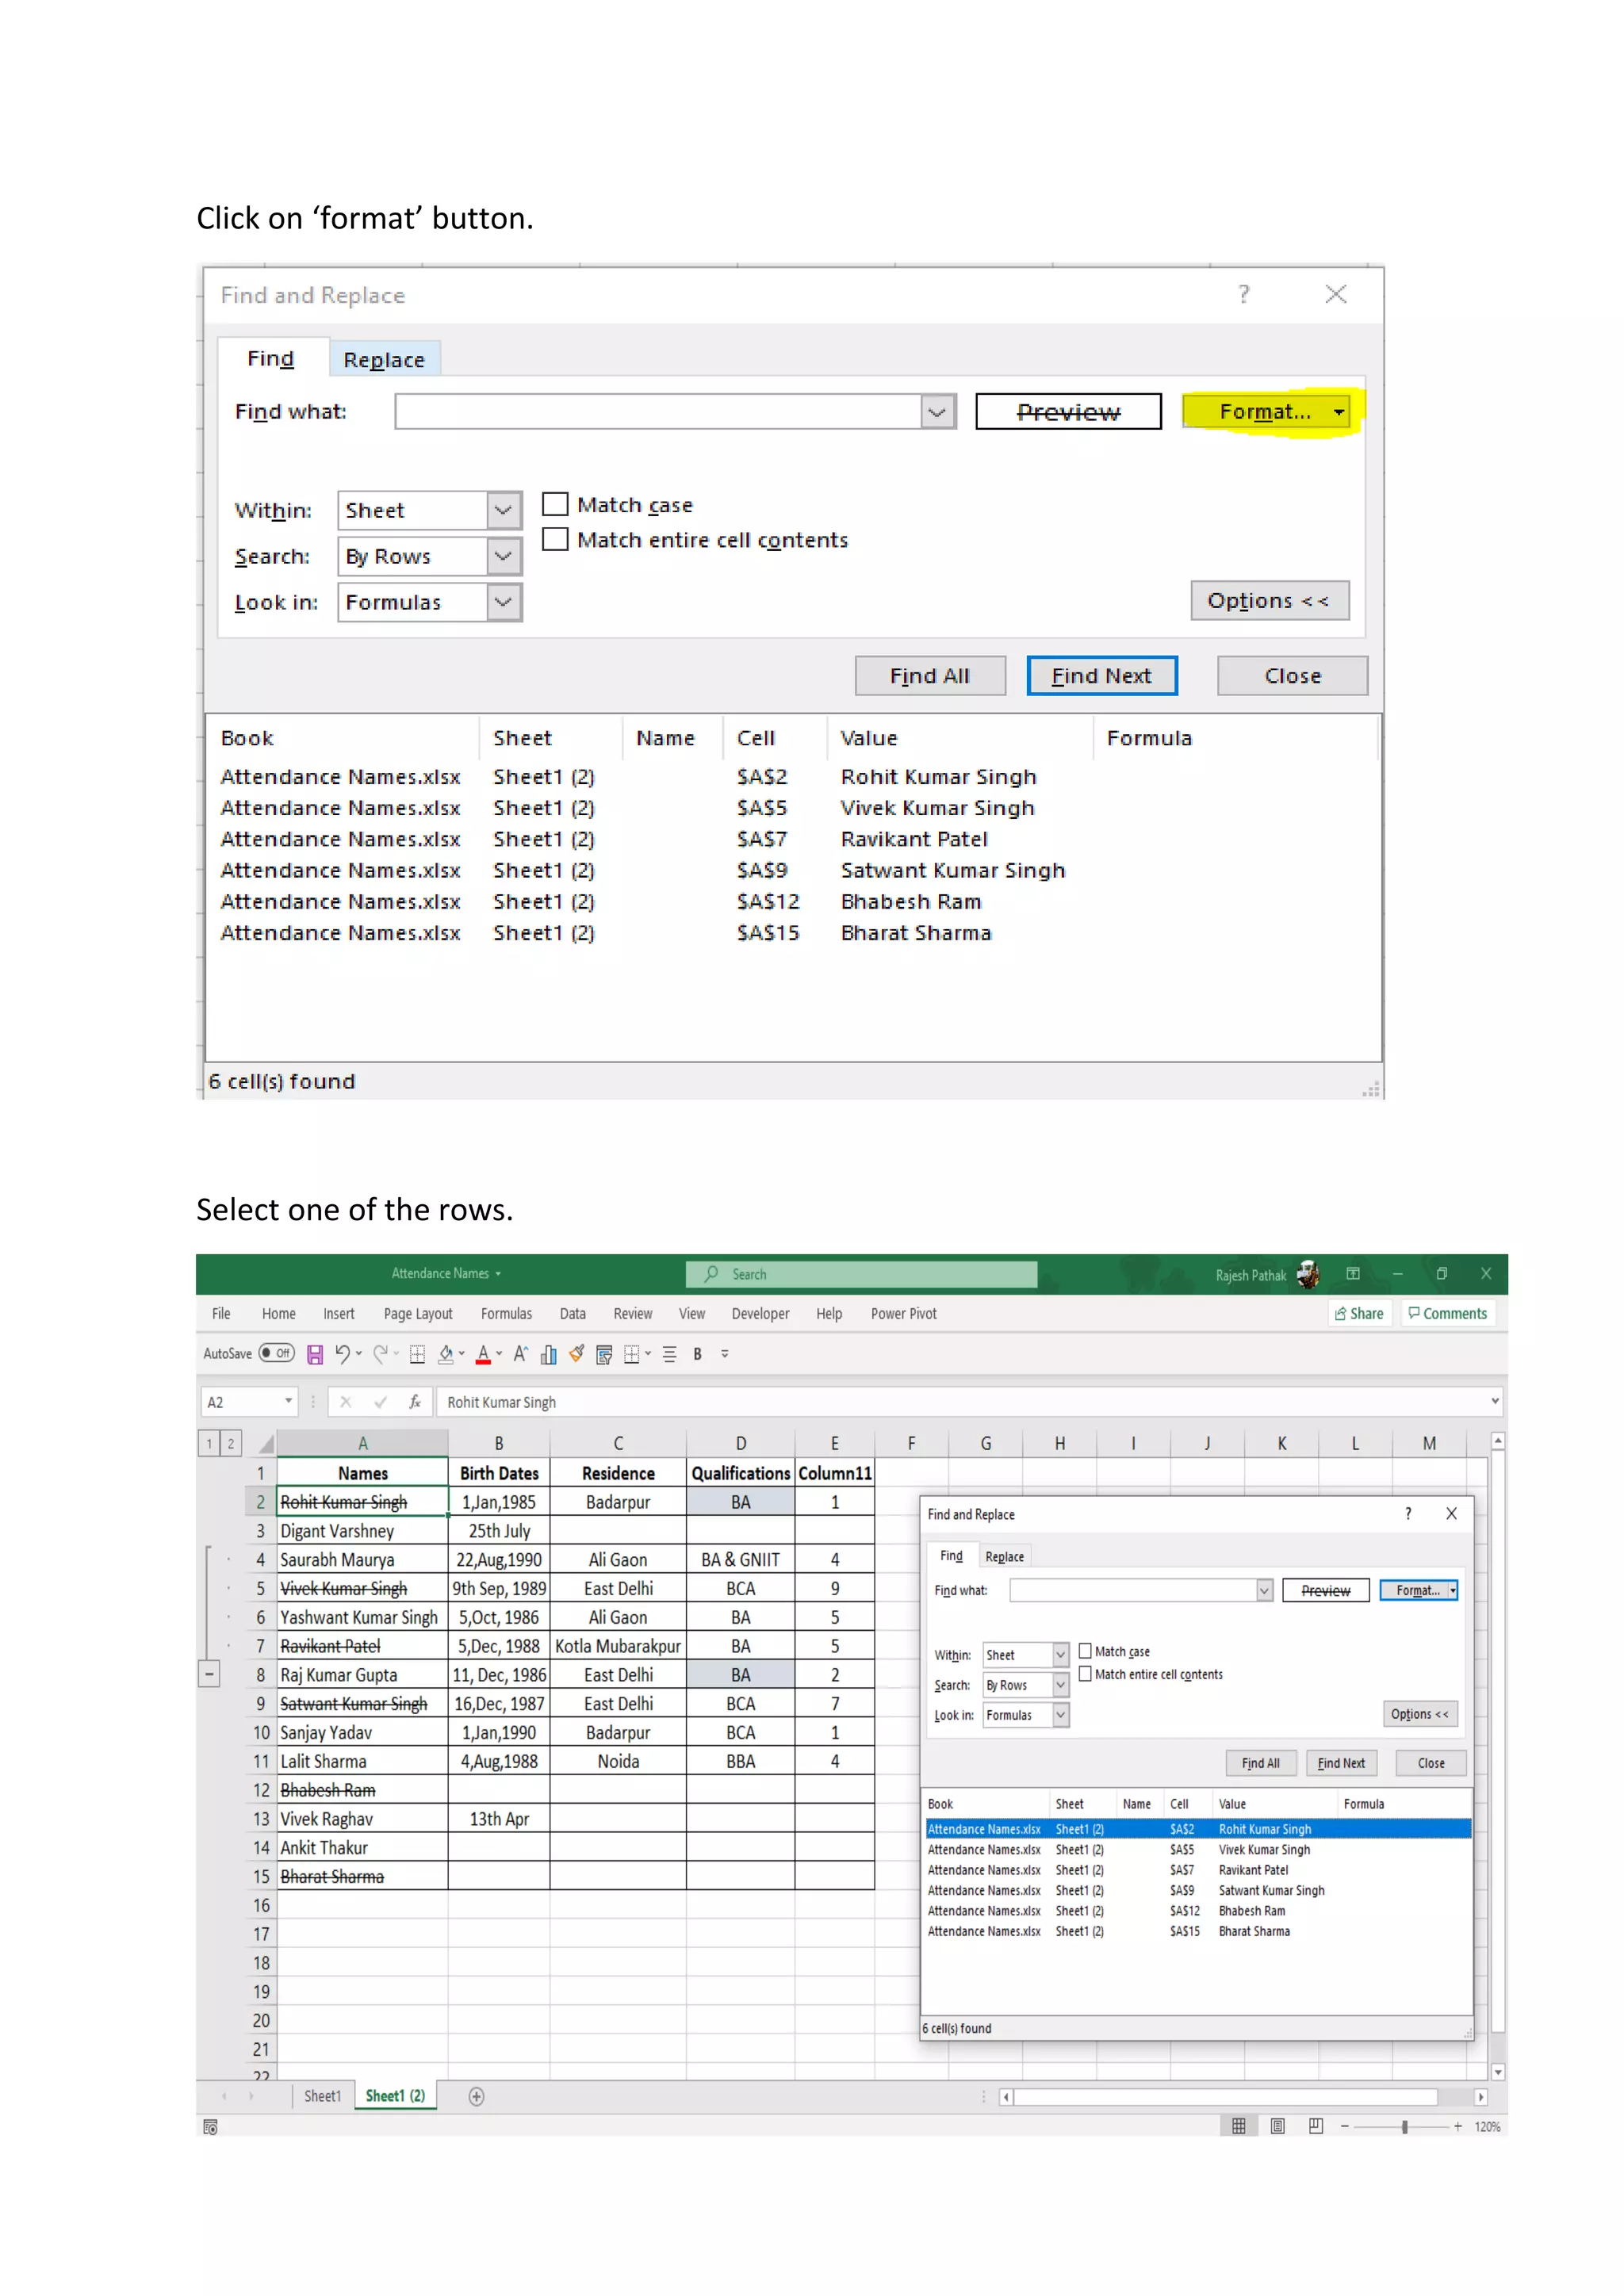Open the Name Box dropdown showing A2
1624x2296 pixels.
[288, 1401]
